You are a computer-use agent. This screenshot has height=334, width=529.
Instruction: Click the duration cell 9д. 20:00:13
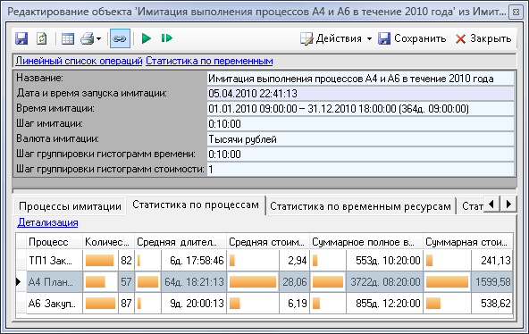tap(194, 304)
